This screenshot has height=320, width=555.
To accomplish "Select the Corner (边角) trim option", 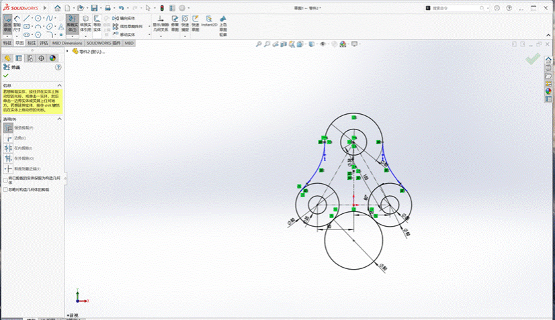I will 9,138.
